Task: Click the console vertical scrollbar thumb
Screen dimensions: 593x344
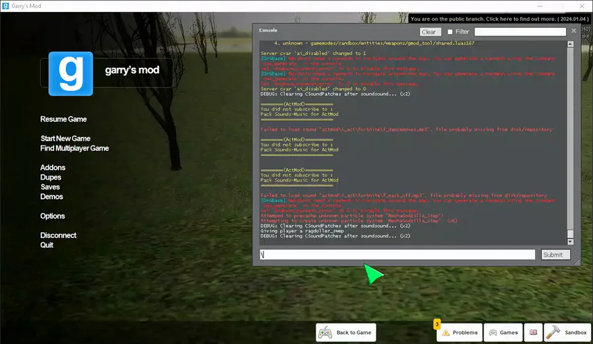Action: pos(571,233)
